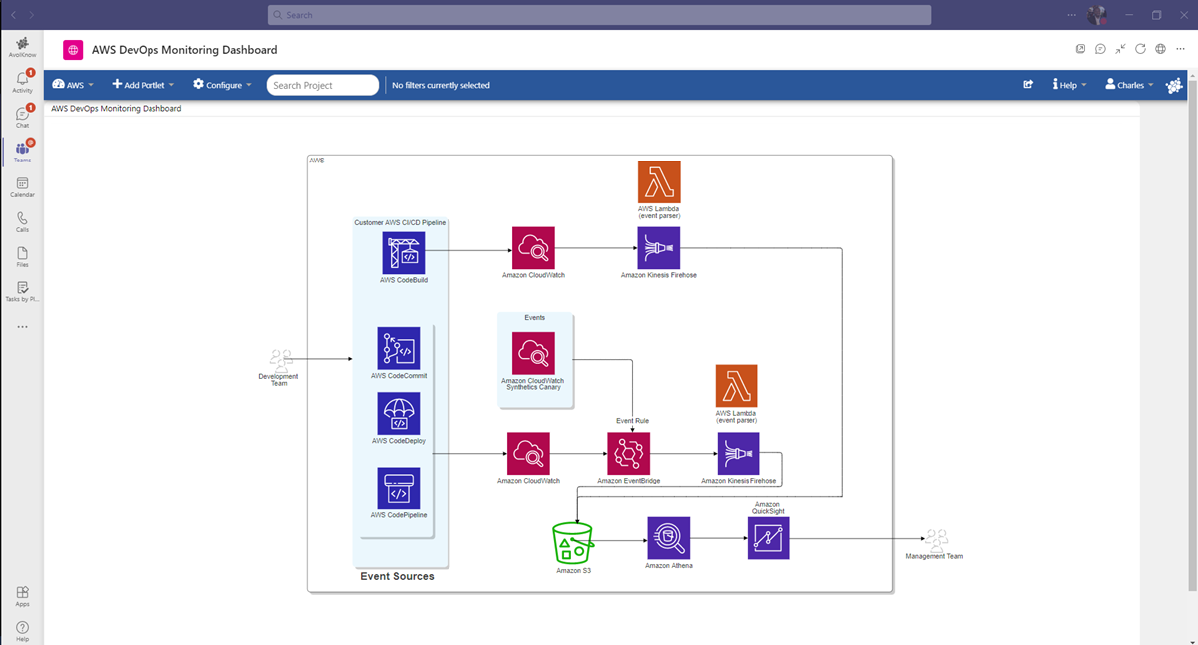
Task: Open the Configure dropdown
Action: tap(222, 85)
